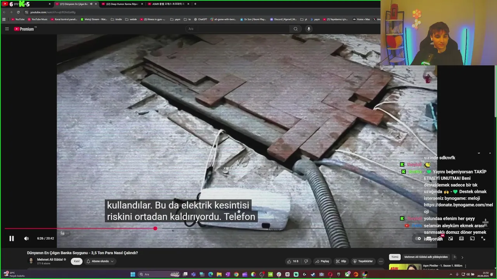The width and height of the screenshot is (497, 279).
Task: Dislike the video with thumbs down
Action: pyautogui.click(x=306, y=261)
